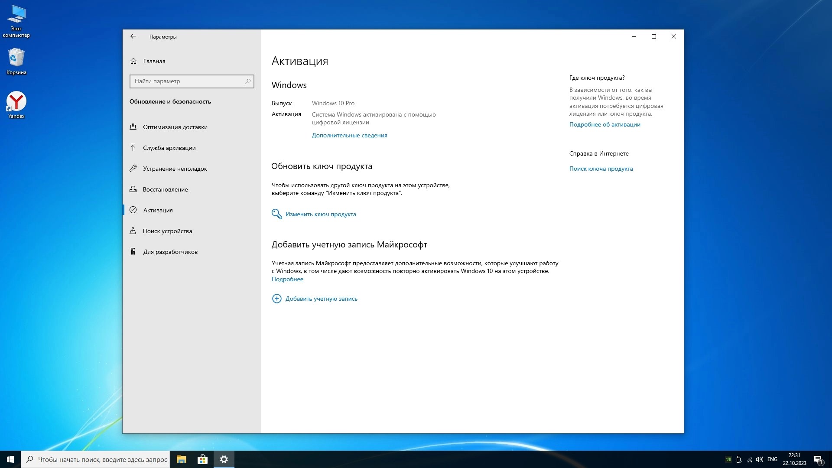Open the Главная home page
This screenshot has width=832, height=468.
coord(154,61)
